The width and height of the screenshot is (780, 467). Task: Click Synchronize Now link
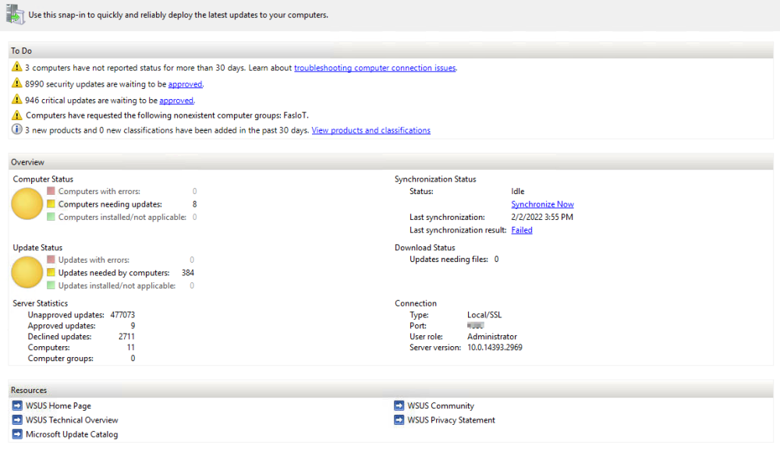(542, 204)
